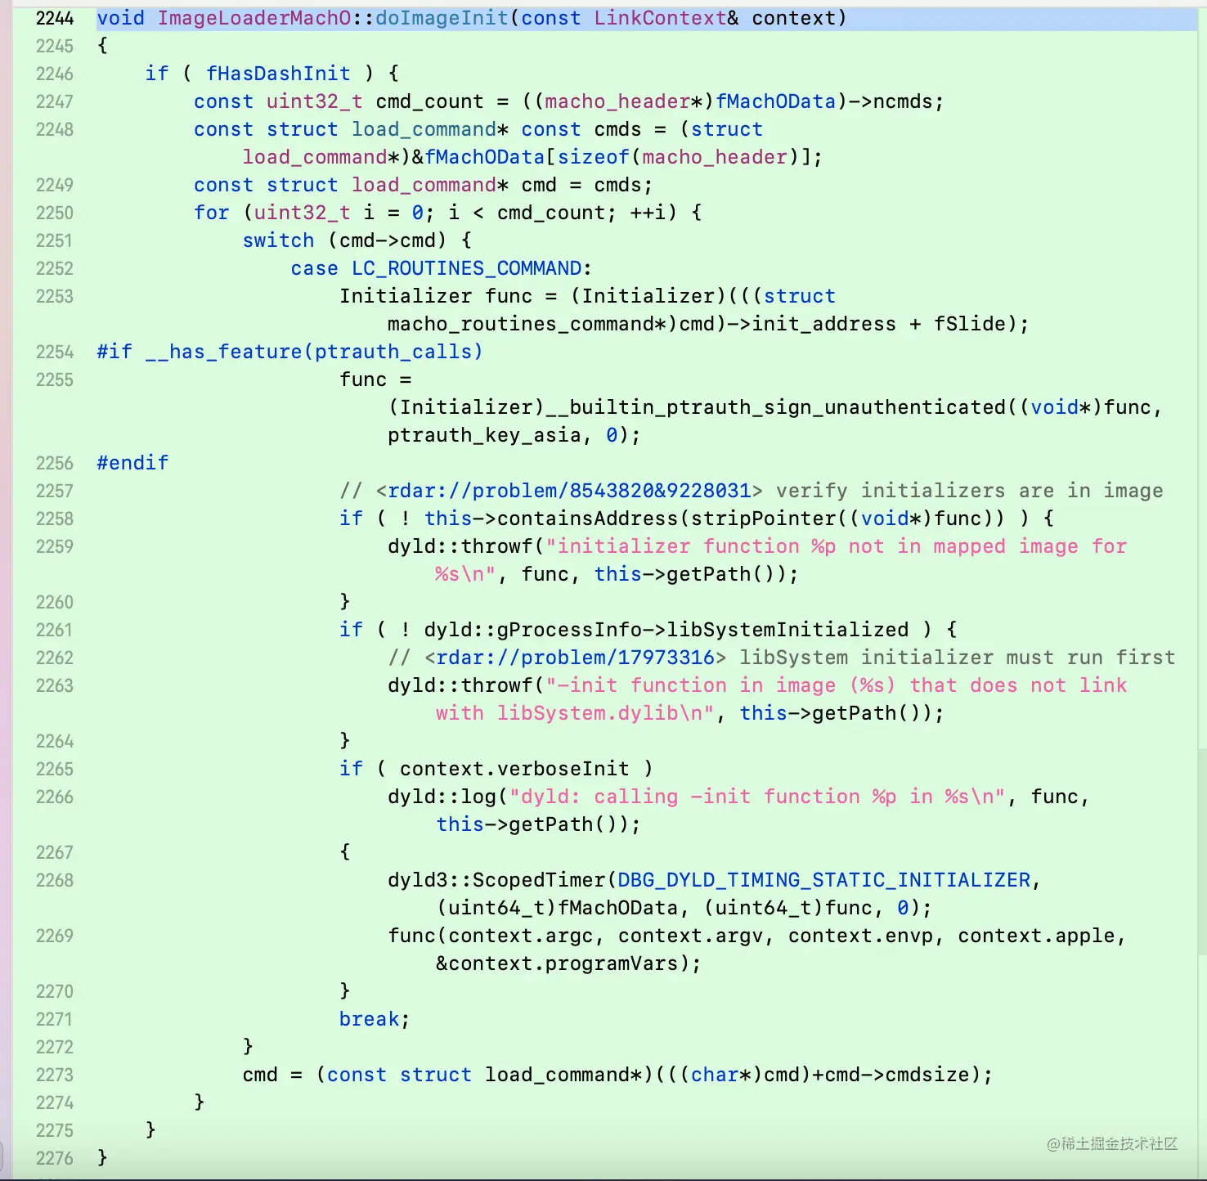
Task: Click line number 2269 in the gutter
Action: pyautogui.click(x=55, y=936)
